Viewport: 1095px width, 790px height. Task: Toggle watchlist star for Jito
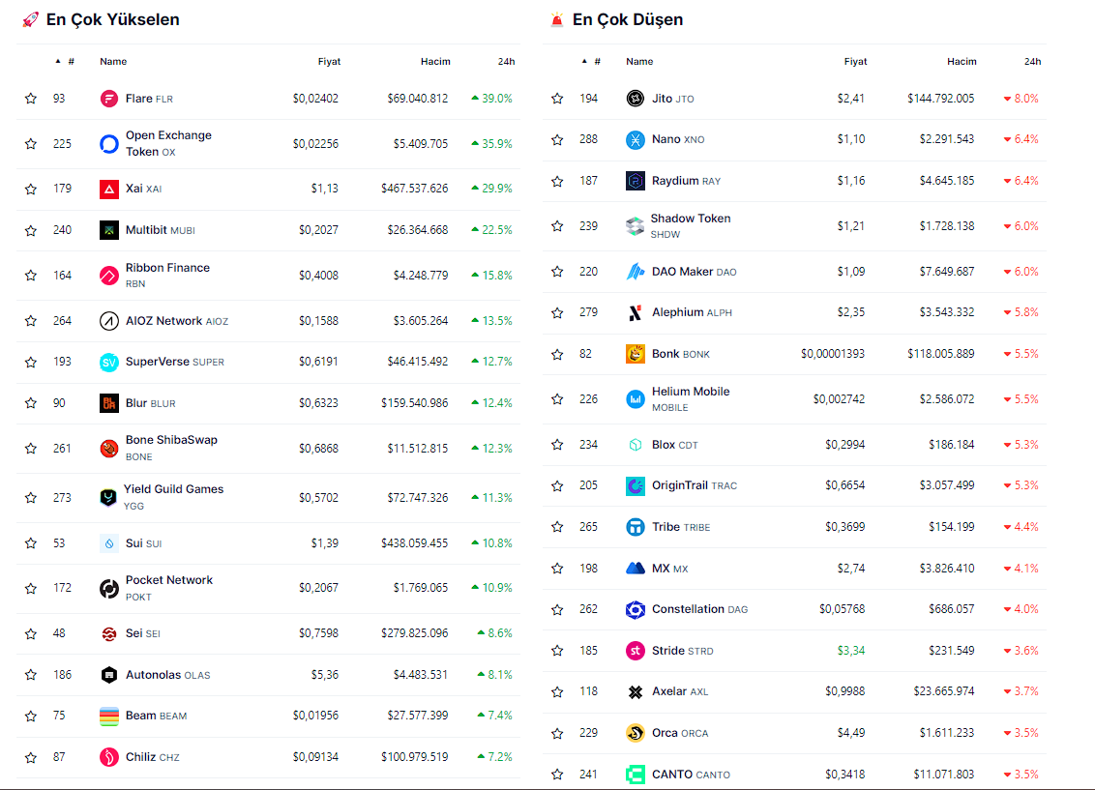(557, 99)
